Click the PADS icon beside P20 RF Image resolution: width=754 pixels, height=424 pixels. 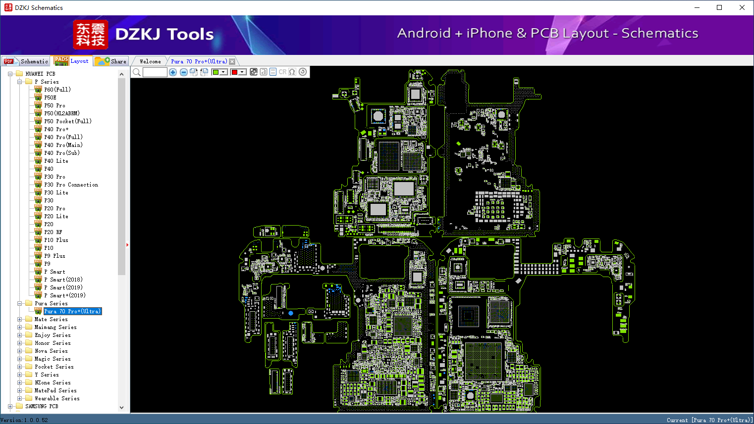[x=38, y=232]
